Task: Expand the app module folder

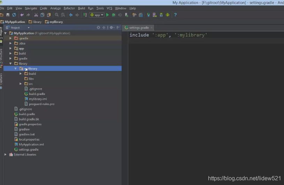Action: (x=10, y=48)
